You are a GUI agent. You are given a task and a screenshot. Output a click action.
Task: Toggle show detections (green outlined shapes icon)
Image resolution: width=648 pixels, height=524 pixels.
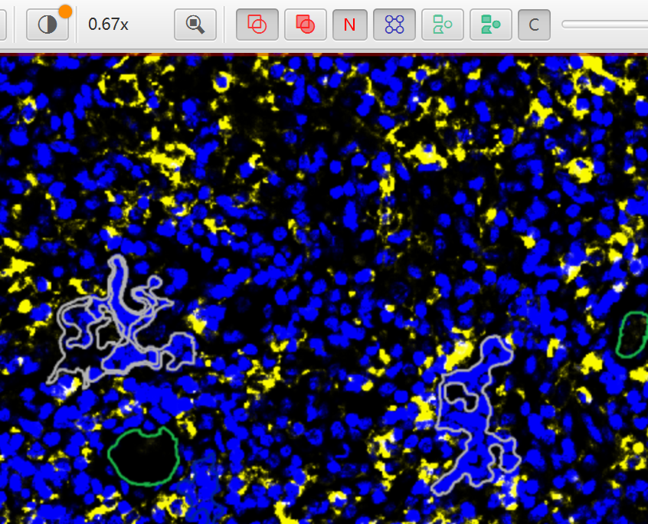click(x=442, y=25)
